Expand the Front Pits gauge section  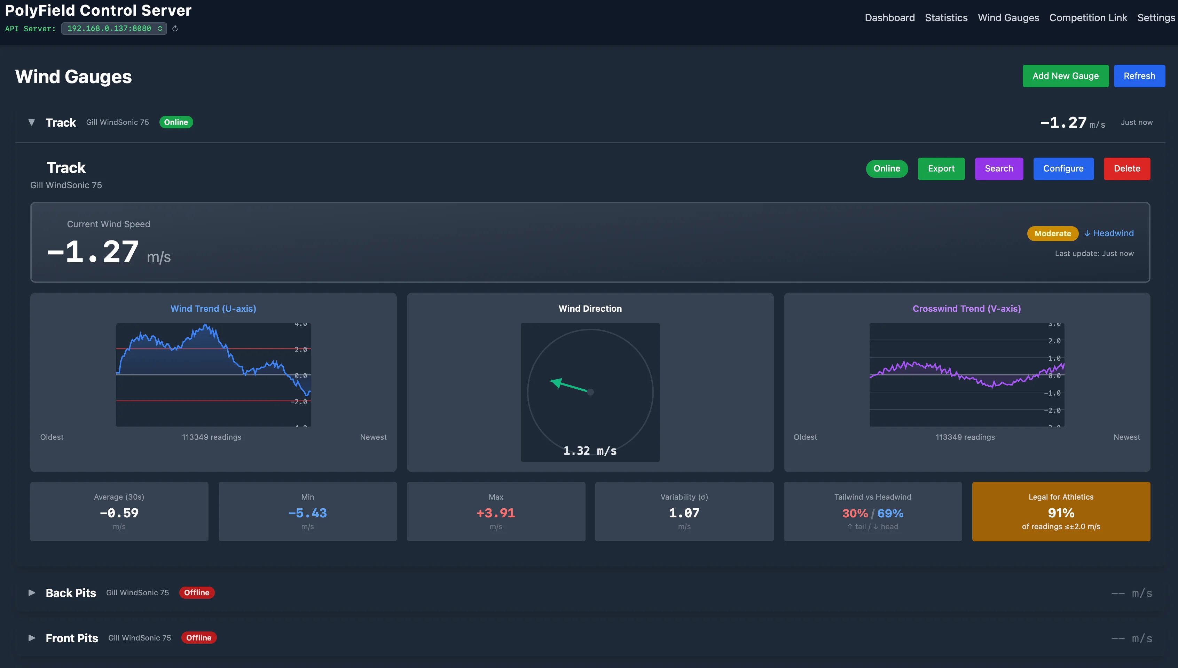[x=31, y=638]
